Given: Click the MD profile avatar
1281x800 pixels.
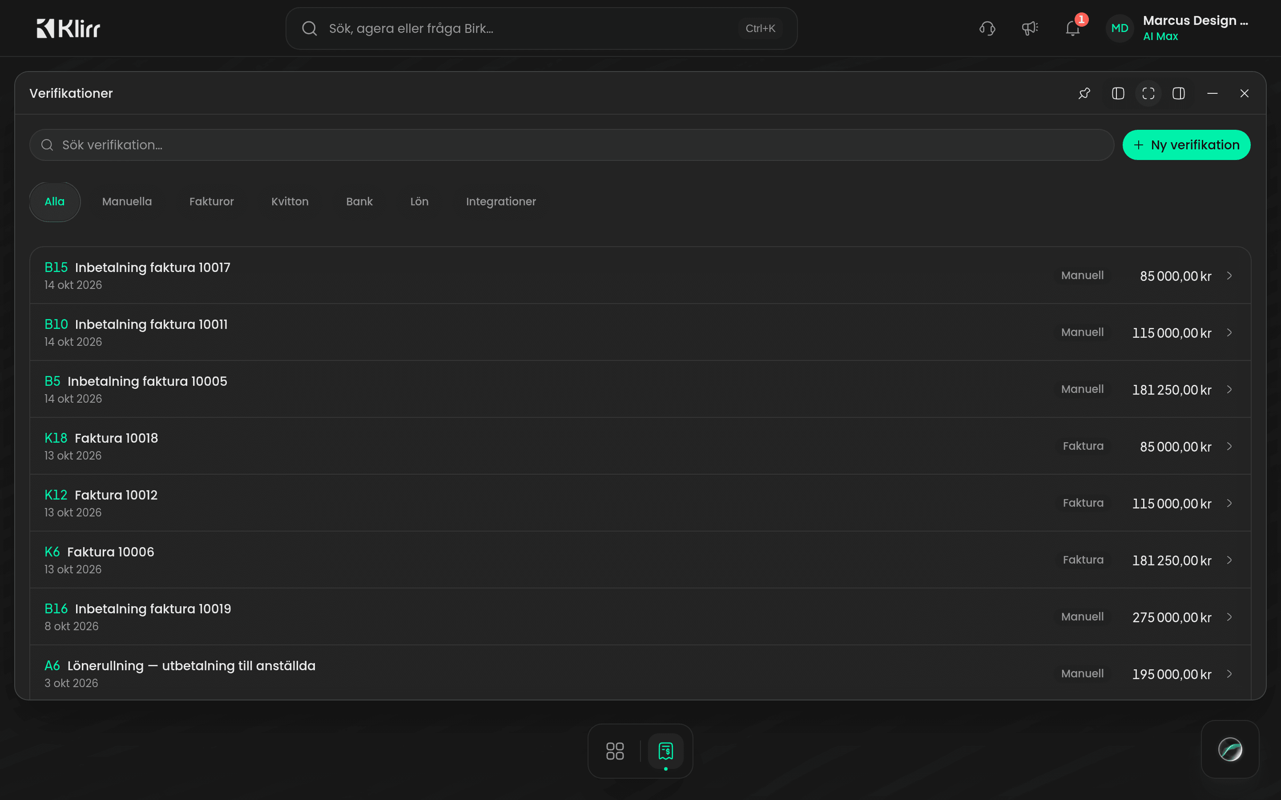Looking at the screenshot, I should 1120,28.
